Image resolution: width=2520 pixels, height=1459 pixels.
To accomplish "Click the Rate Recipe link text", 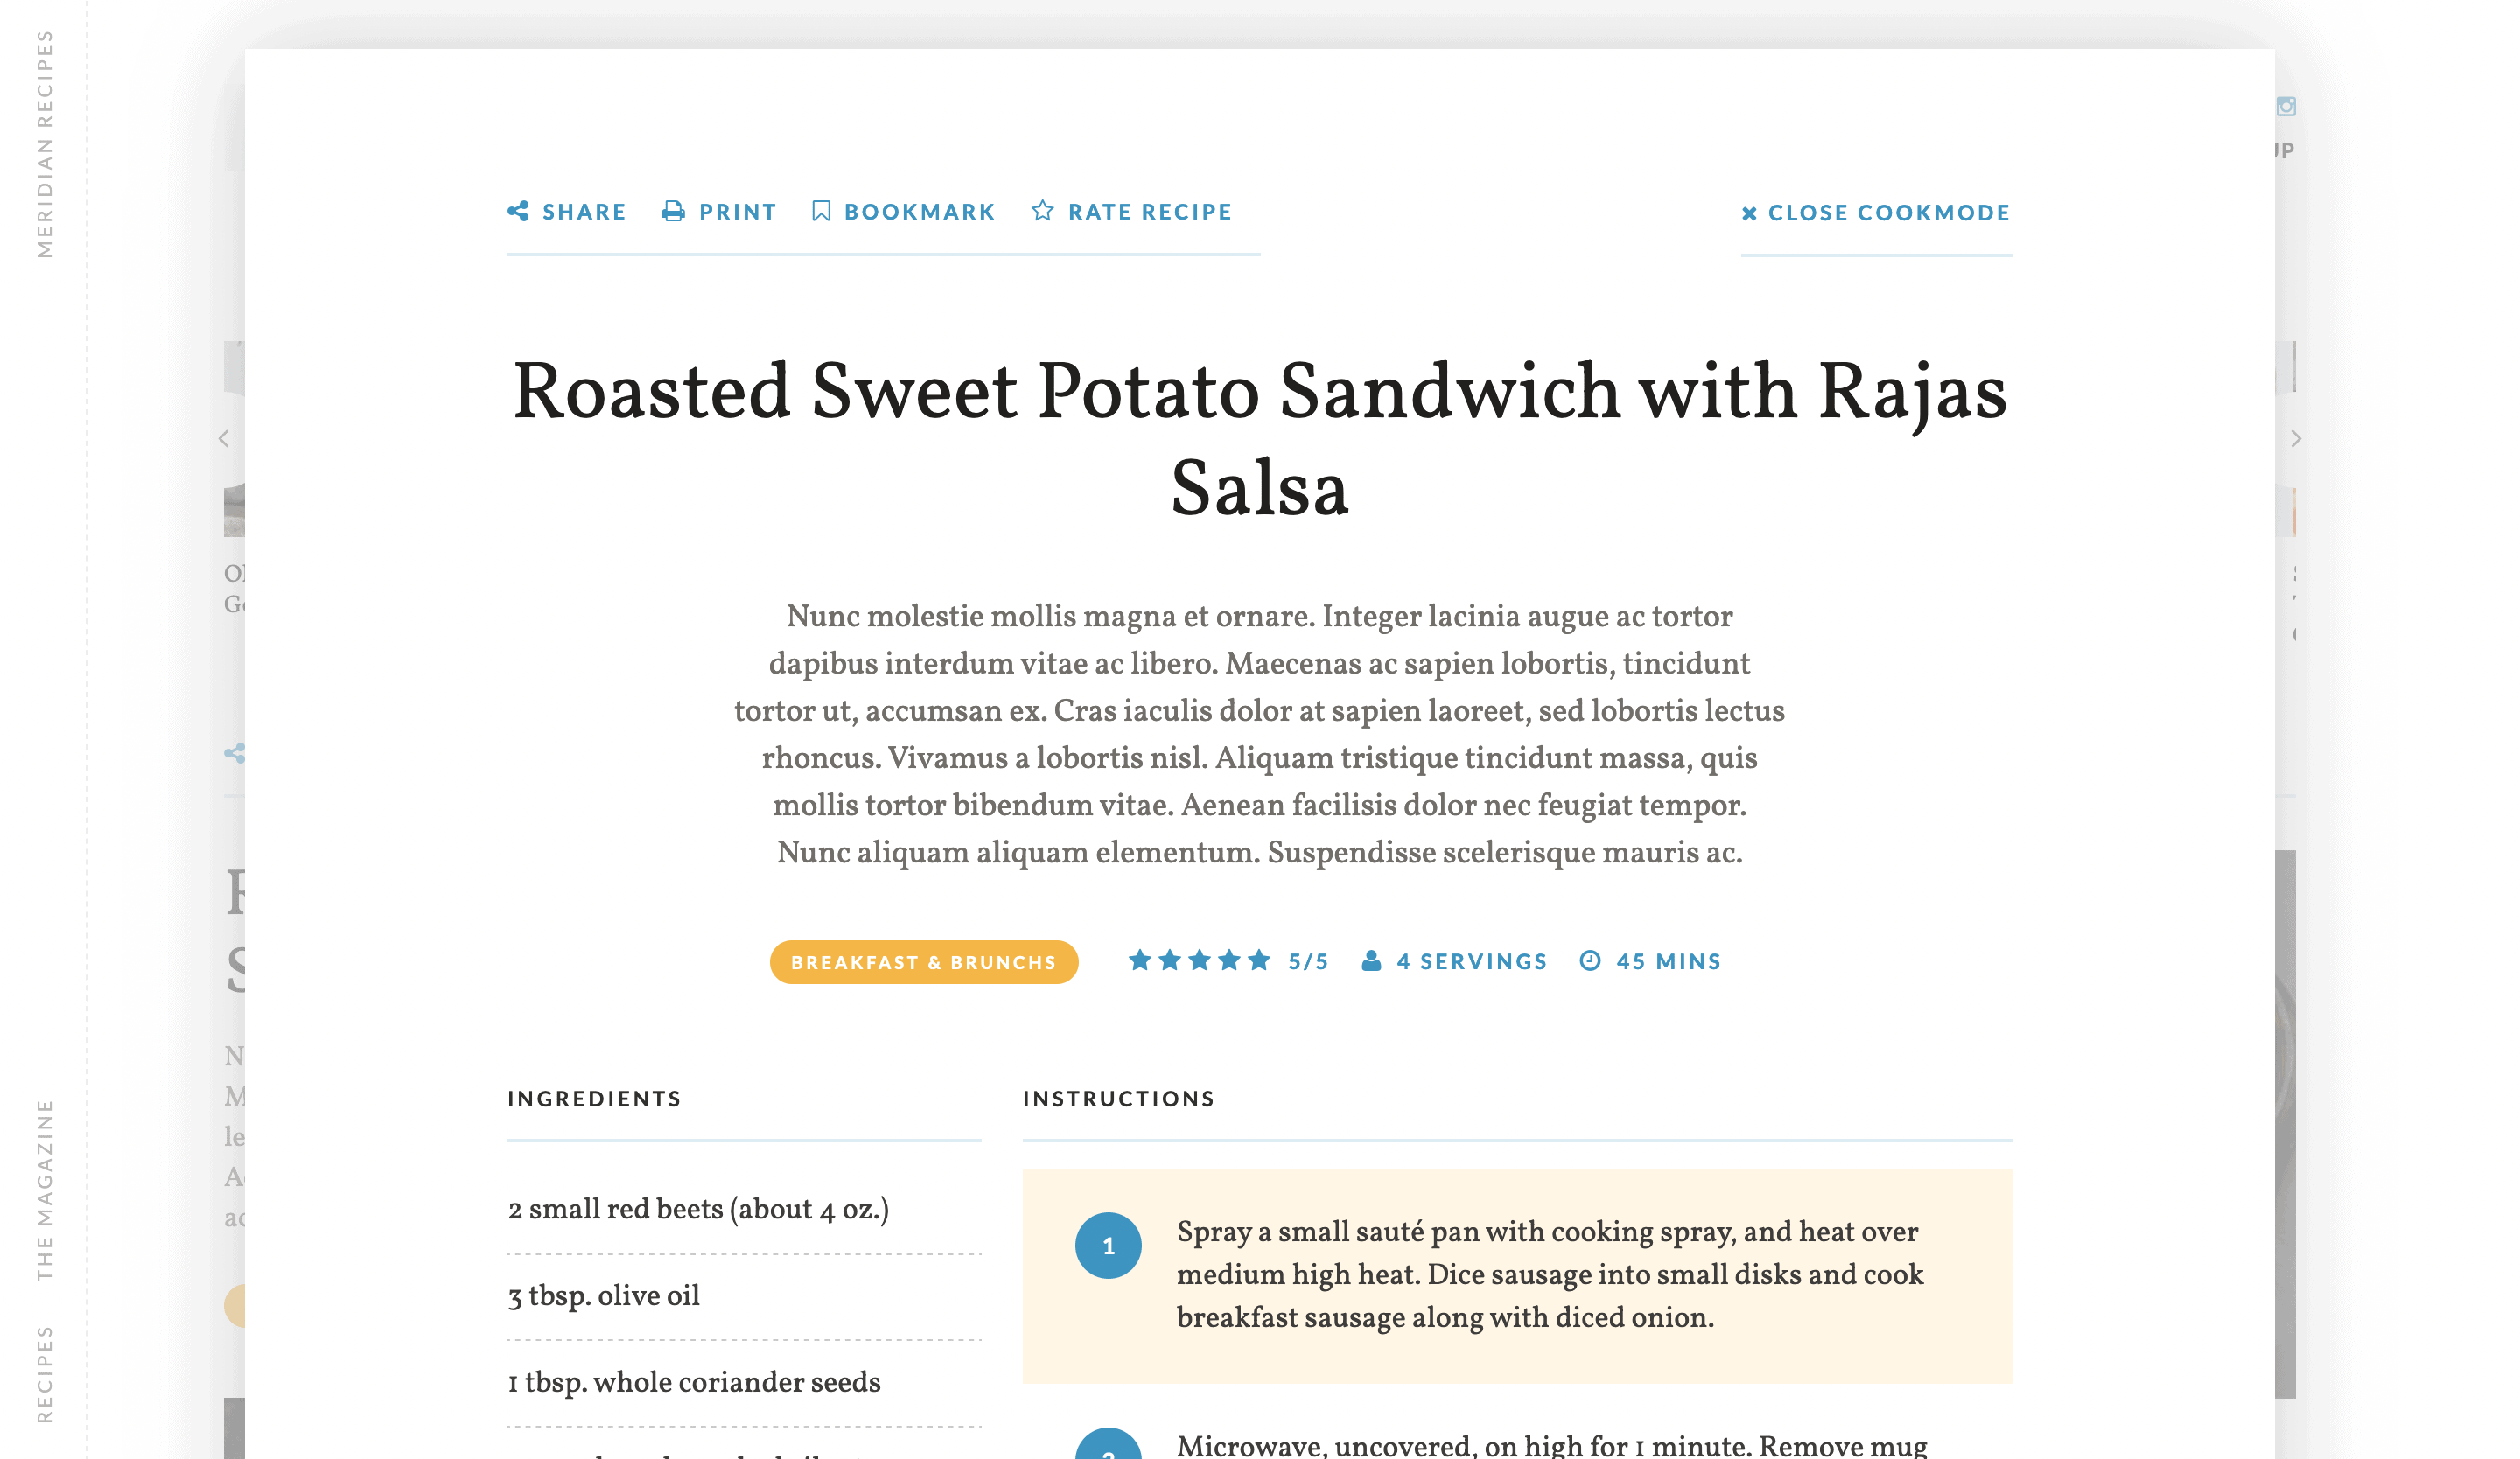I will (x=1149, y=212).
